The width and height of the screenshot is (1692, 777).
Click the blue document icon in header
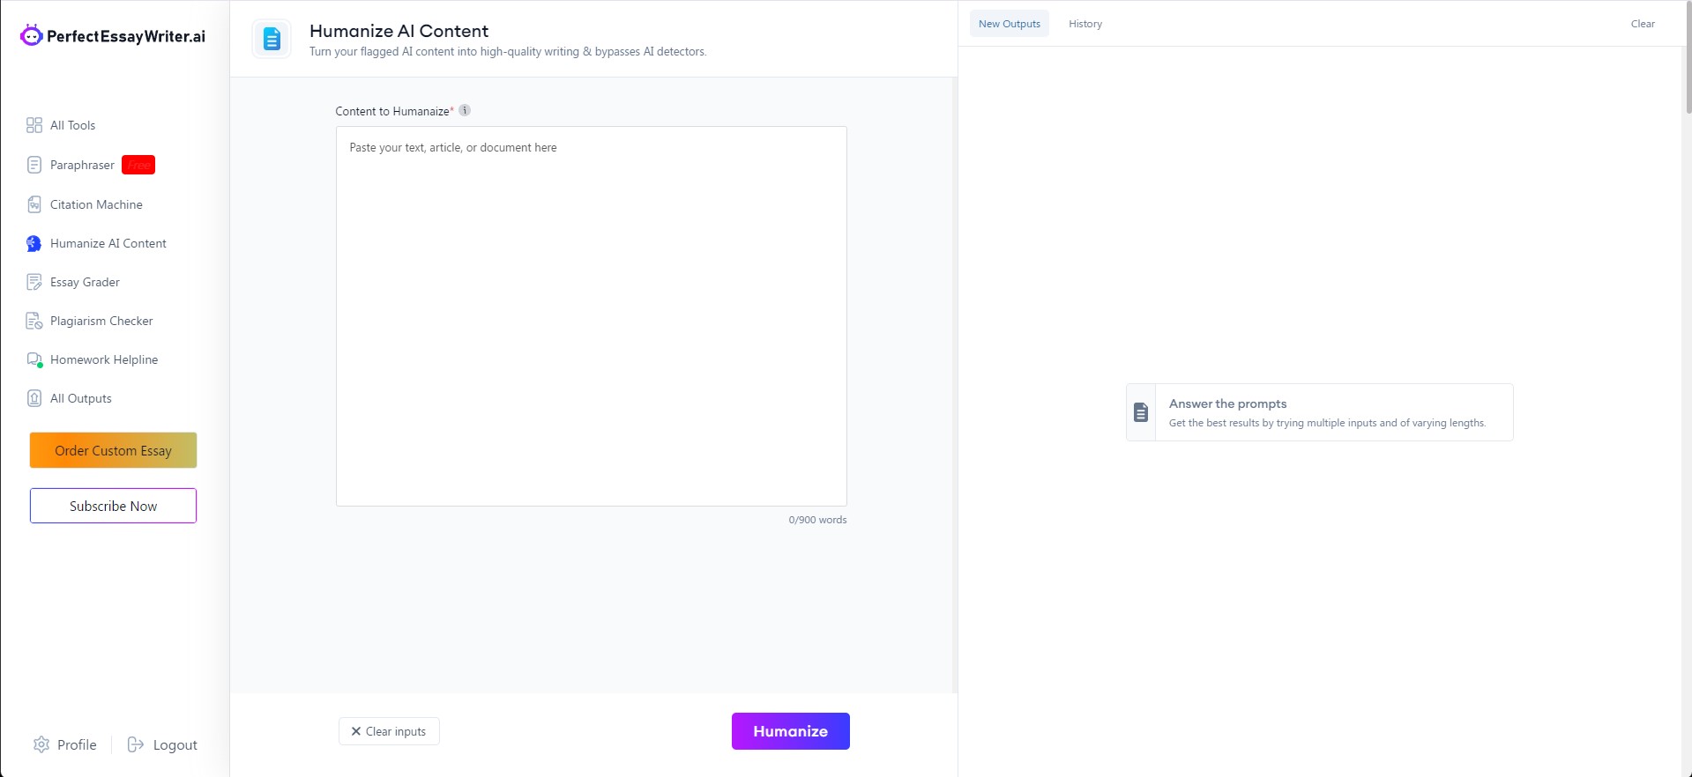272,39
